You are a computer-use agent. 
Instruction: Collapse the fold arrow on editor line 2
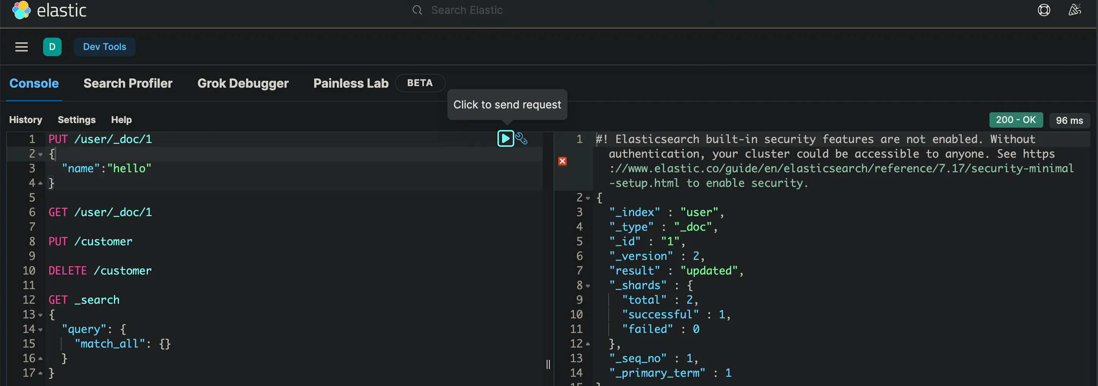(40, 154)
